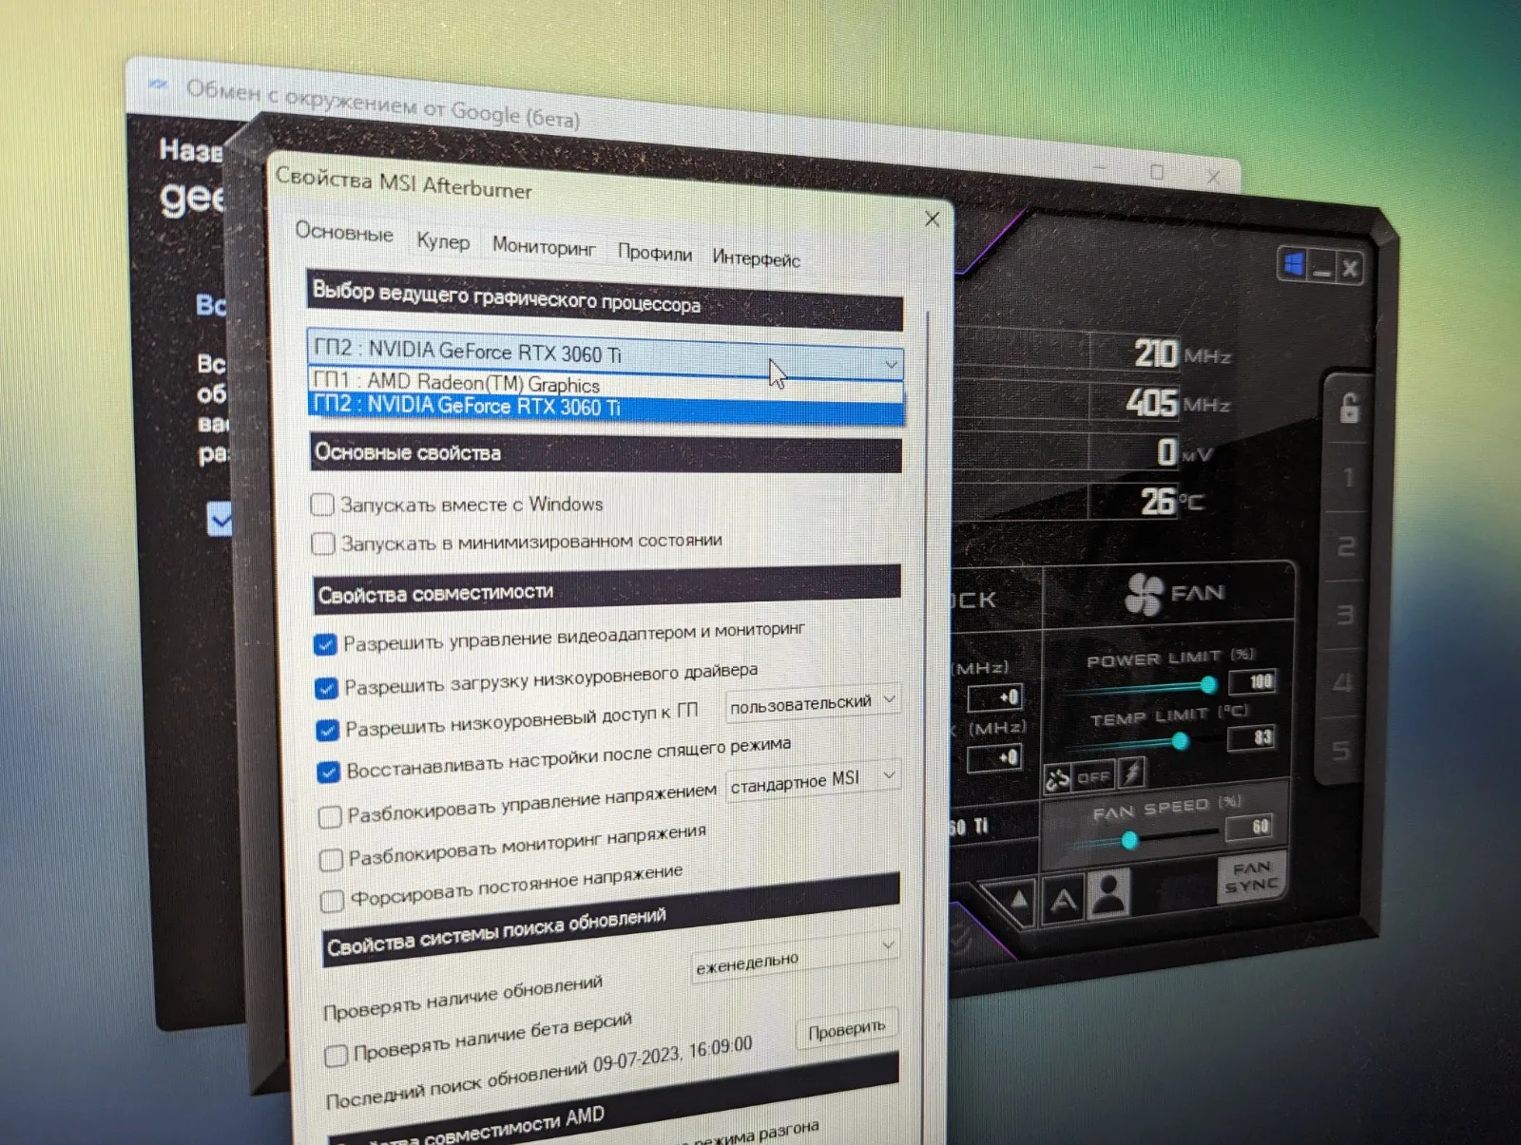Maximize the background Google window
The image size is (1521, 1145).
point(1157,172)
